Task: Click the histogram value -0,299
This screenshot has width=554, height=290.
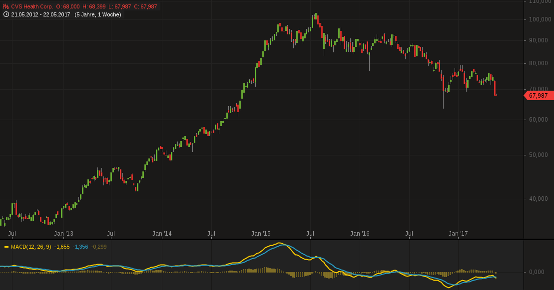Action: pyautogui.click(x=99, y=247)
